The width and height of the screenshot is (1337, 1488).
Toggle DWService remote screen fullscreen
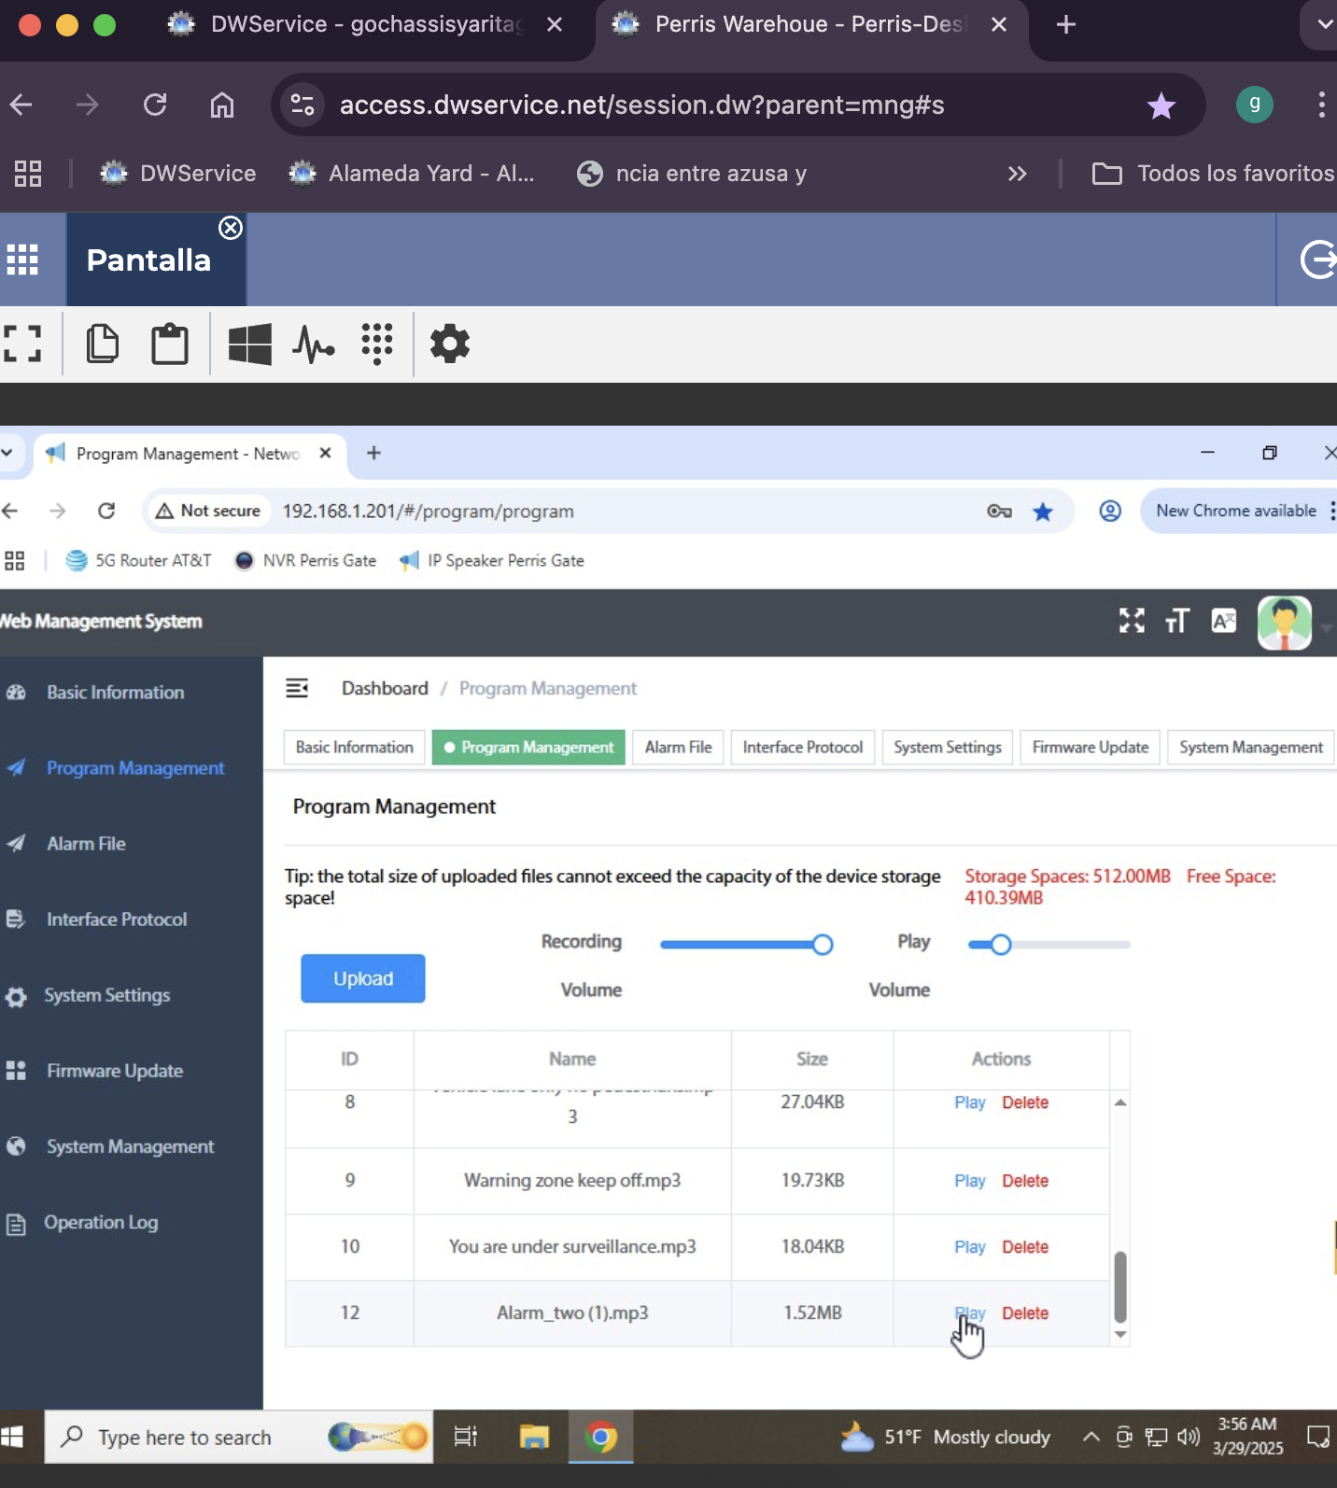tap(22, 344)
